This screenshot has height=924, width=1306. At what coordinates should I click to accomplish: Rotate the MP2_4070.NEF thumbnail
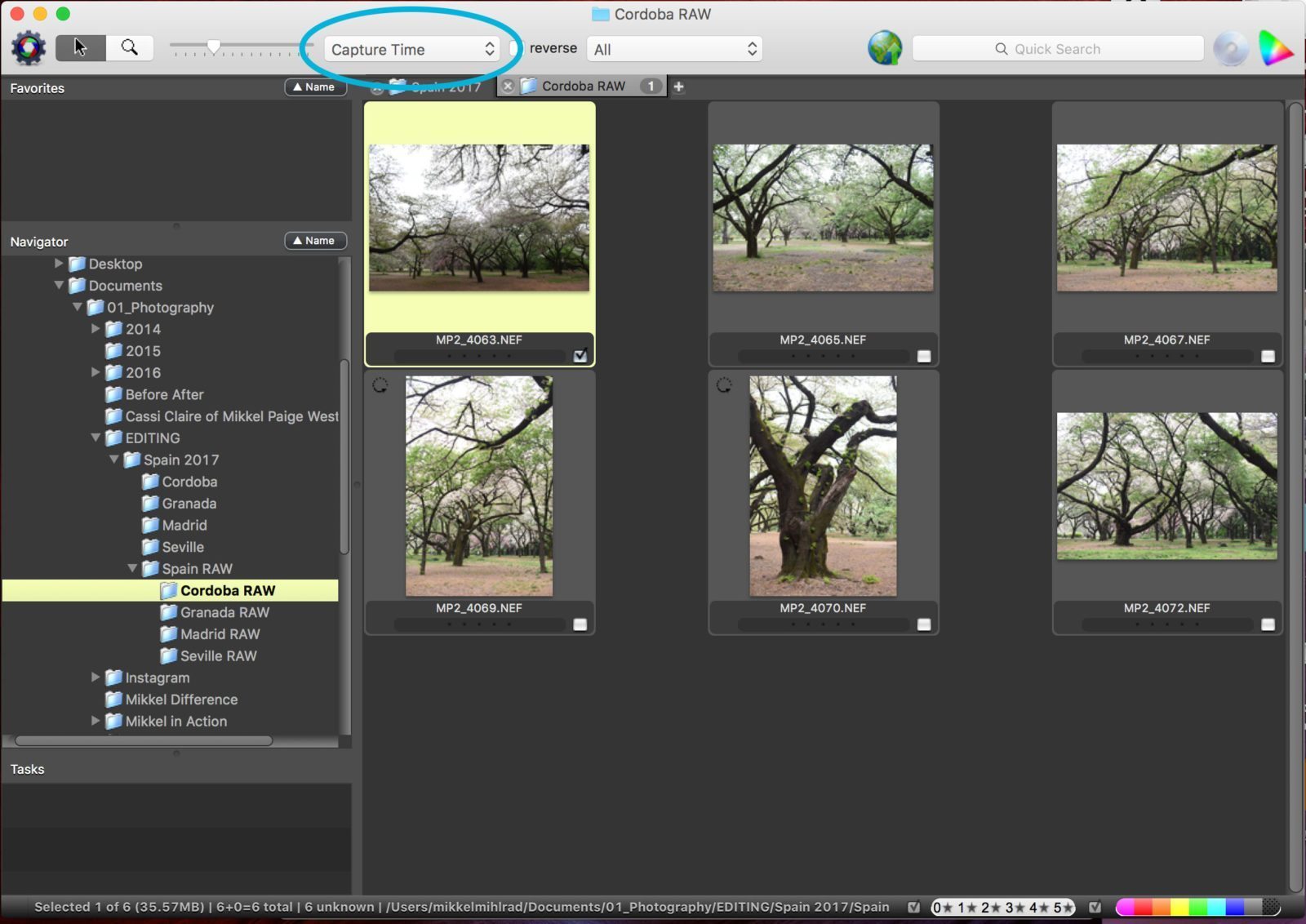pyautogui.click(x=722, y=384)
